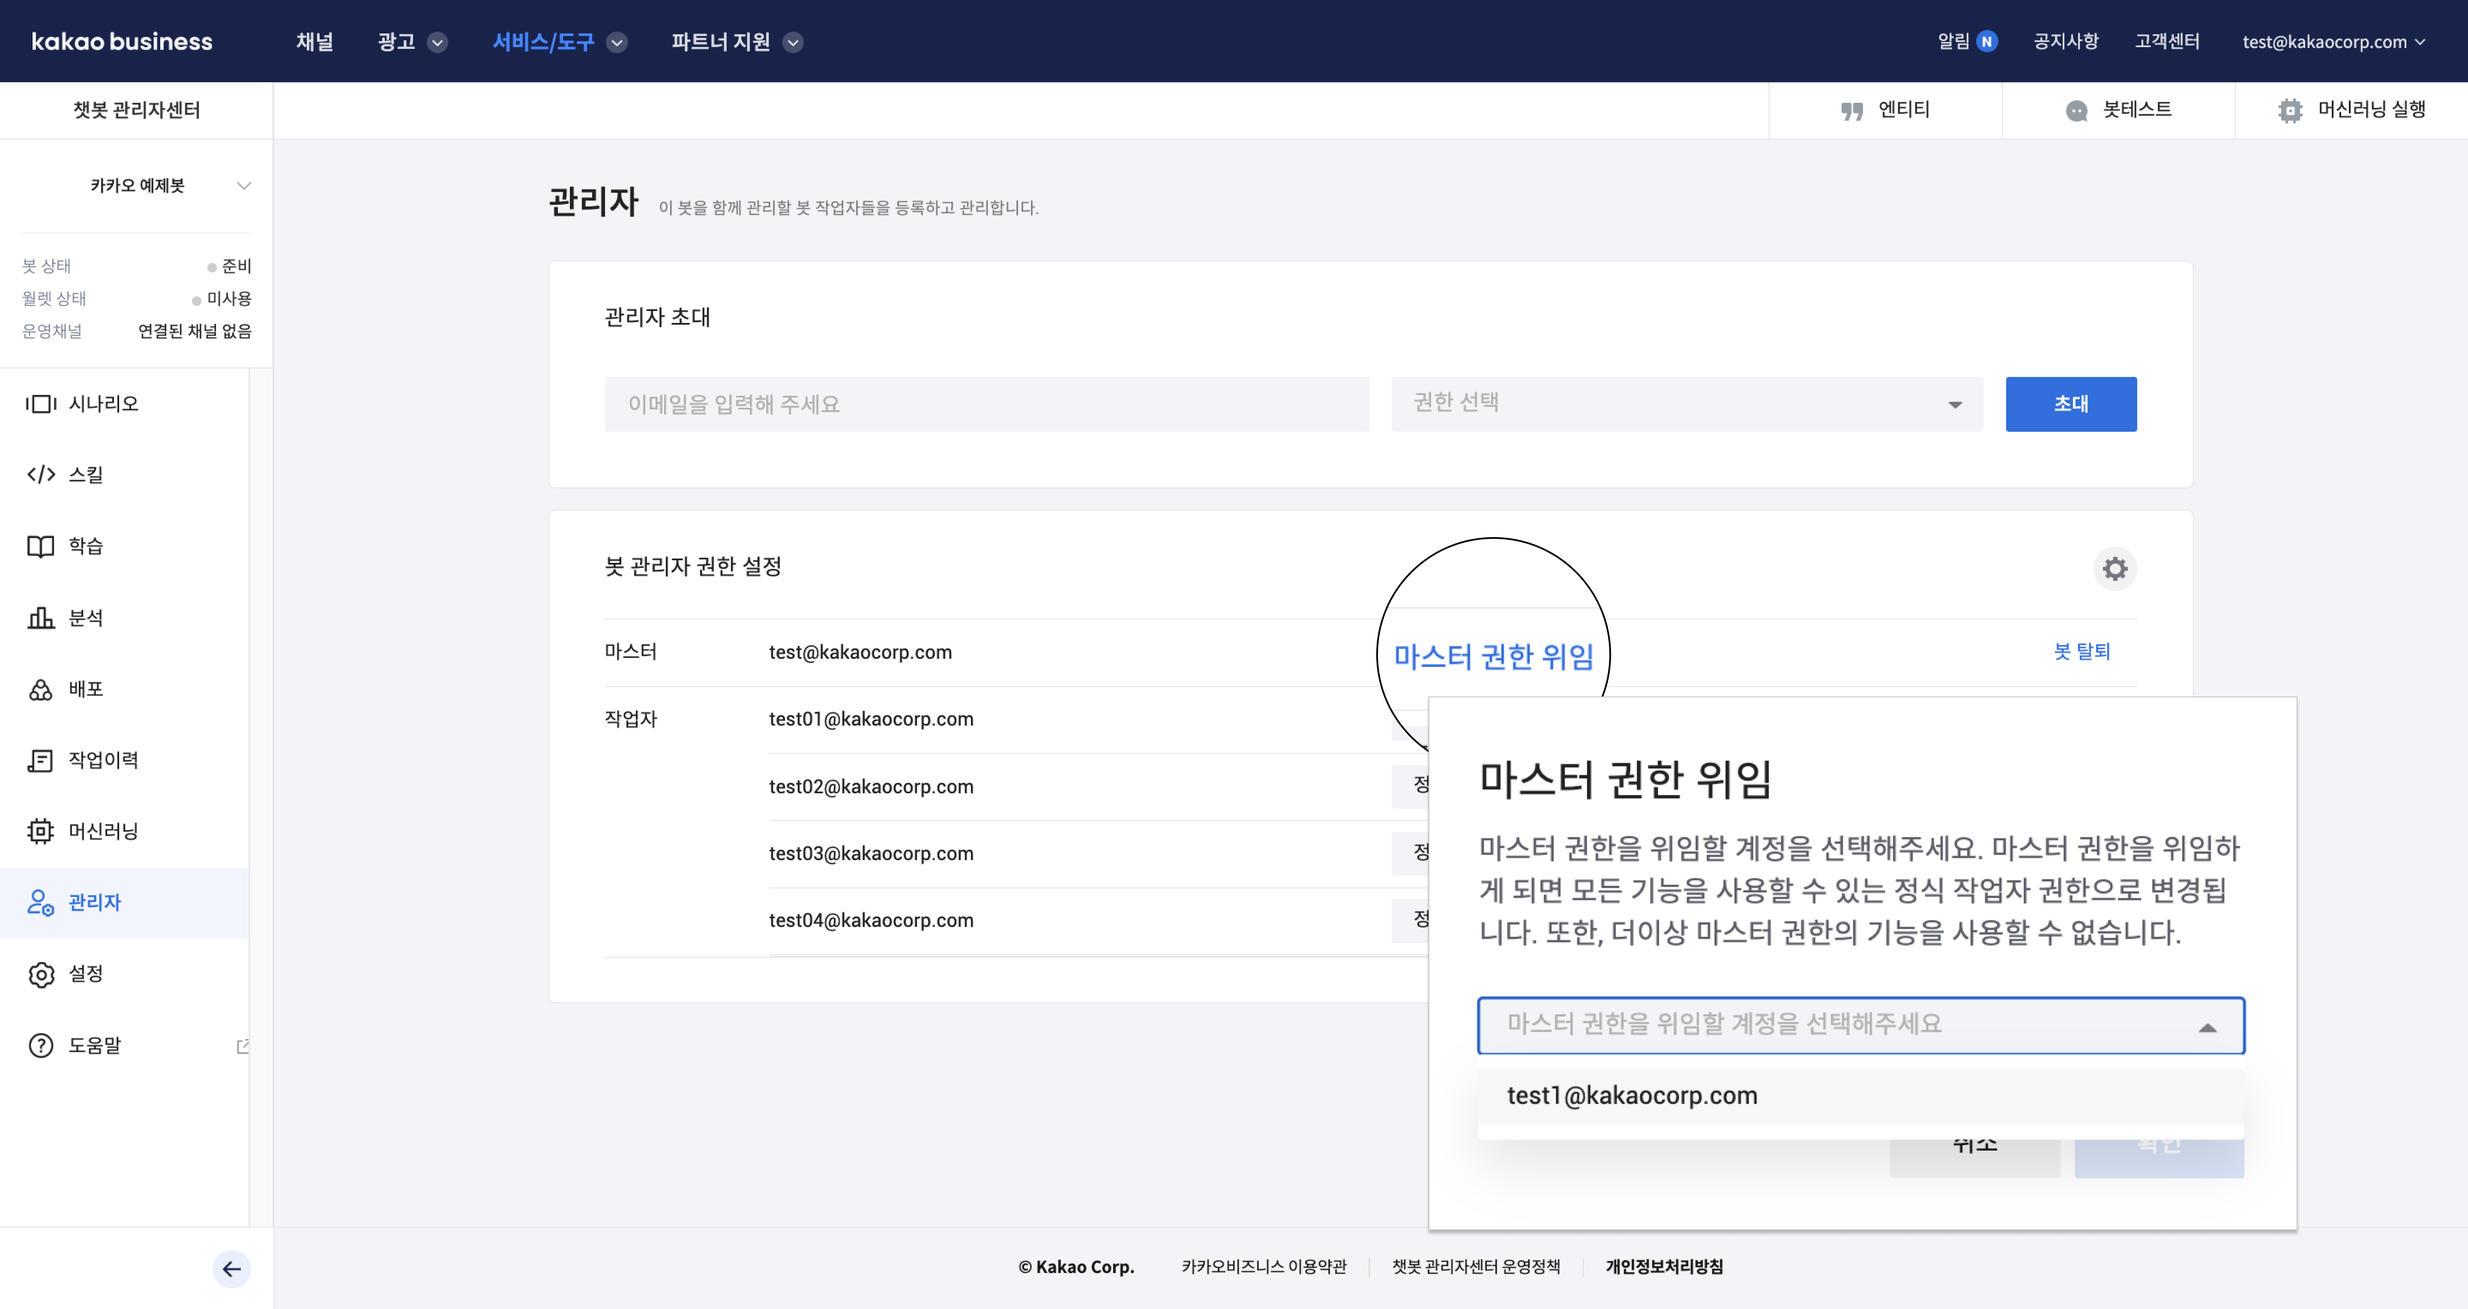
Task: Click the gear icon in 봇 관리자 권한 설정
Action: point(2115,569)
